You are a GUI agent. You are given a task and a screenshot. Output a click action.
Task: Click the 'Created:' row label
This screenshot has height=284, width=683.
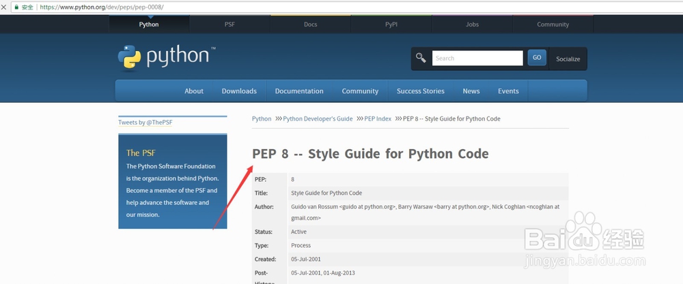(x=266, y=259)
